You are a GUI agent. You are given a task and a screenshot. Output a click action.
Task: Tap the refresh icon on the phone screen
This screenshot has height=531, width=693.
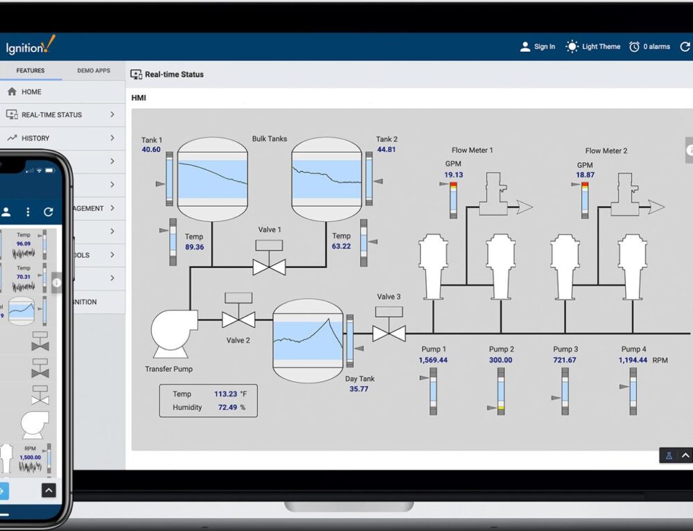pos(49,212)
